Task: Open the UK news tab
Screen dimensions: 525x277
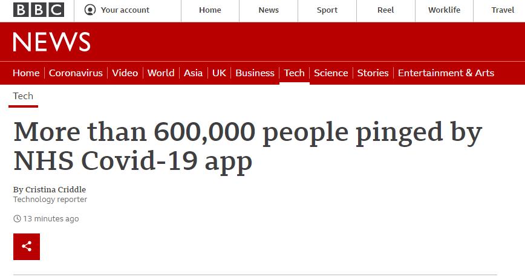Action: pos(219,73)
